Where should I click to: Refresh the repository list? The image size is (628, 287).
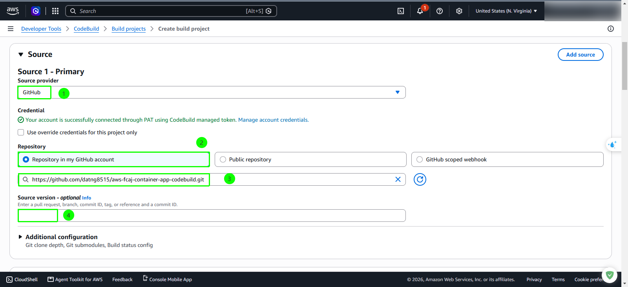(x=420, y=179)
